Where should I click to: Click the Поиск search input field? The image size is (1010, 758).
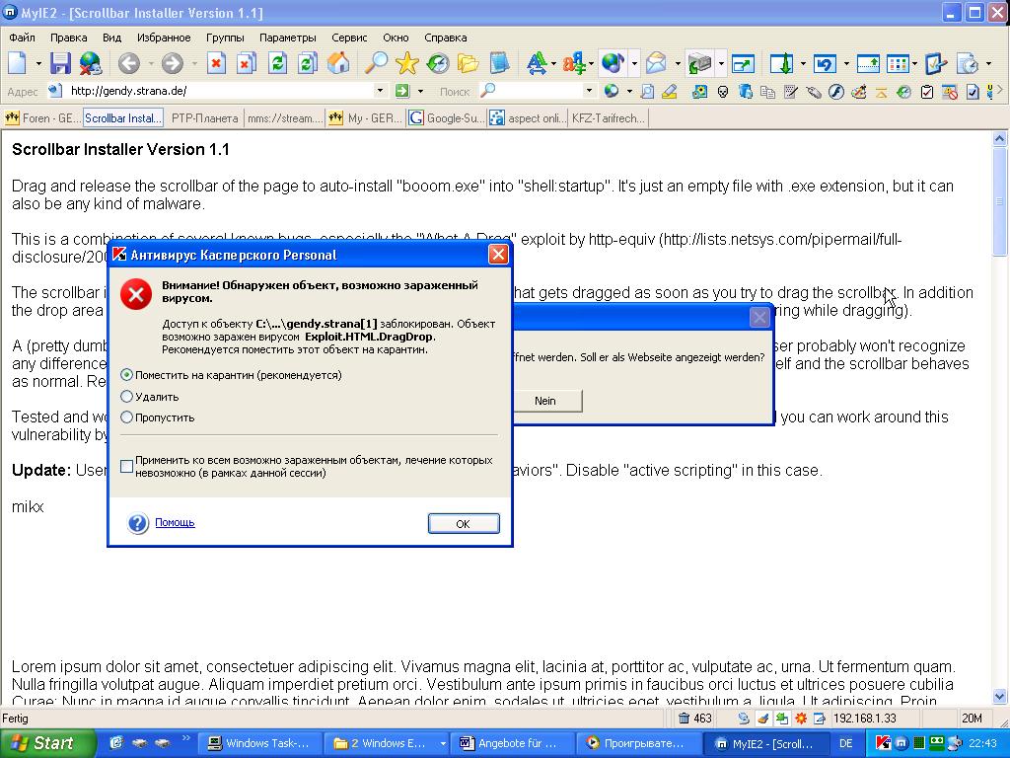coord(540,91)
